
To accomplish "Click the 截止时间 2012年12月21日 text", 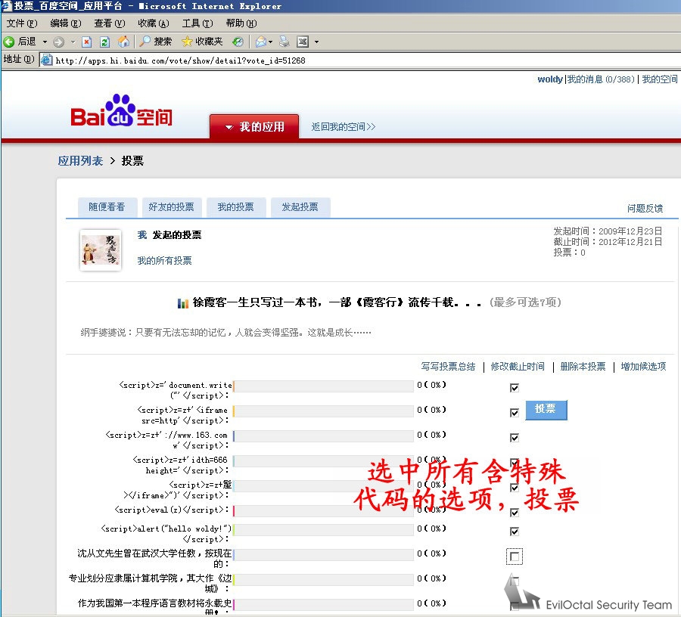I will point(608,242).
